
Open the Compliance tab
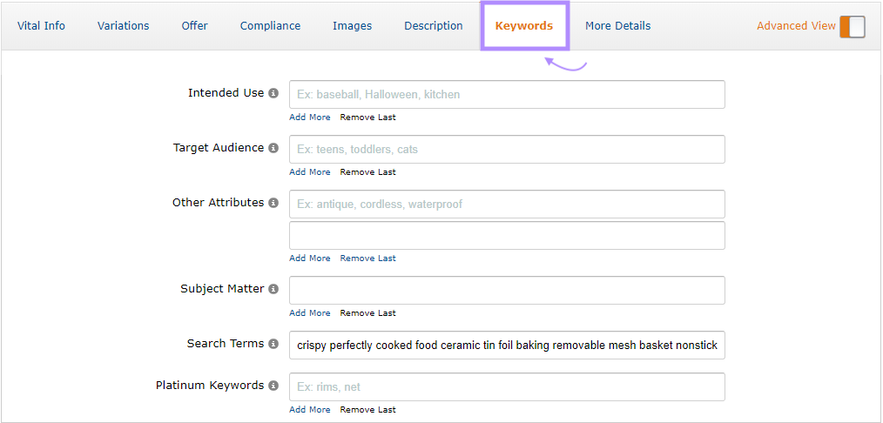270,26
